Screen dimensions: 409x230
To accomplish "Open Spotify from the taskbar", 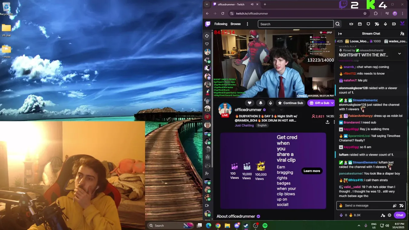I will [265, 226].
